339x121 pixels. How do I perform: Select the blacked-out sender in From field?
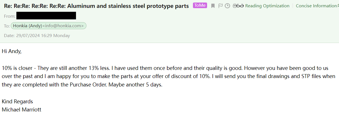(46, 16)
